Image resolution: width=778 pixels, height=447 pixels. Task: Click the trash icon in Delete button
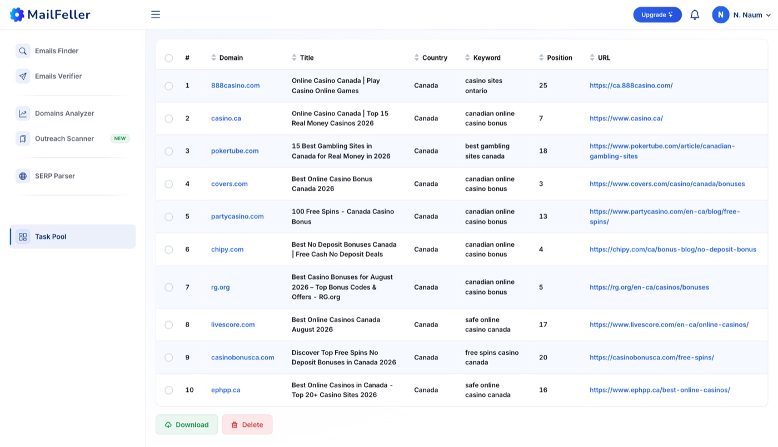[x=235, y=425]
